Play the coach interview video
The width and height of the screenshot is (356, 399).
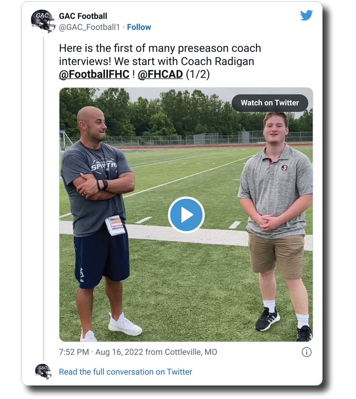(186, 215)
